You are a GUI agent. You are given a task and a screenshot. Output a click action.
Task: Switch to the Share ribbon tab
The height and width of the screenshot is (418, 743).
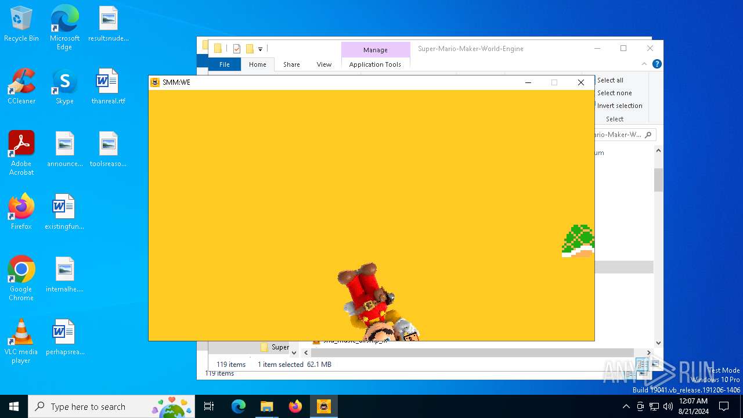pos(291,64)
